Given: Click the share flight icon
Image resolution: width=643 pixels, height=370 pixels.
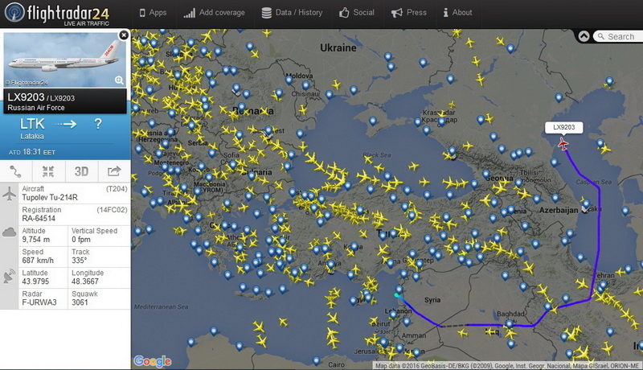Looking at the screenshot, I should click(114, 171).
